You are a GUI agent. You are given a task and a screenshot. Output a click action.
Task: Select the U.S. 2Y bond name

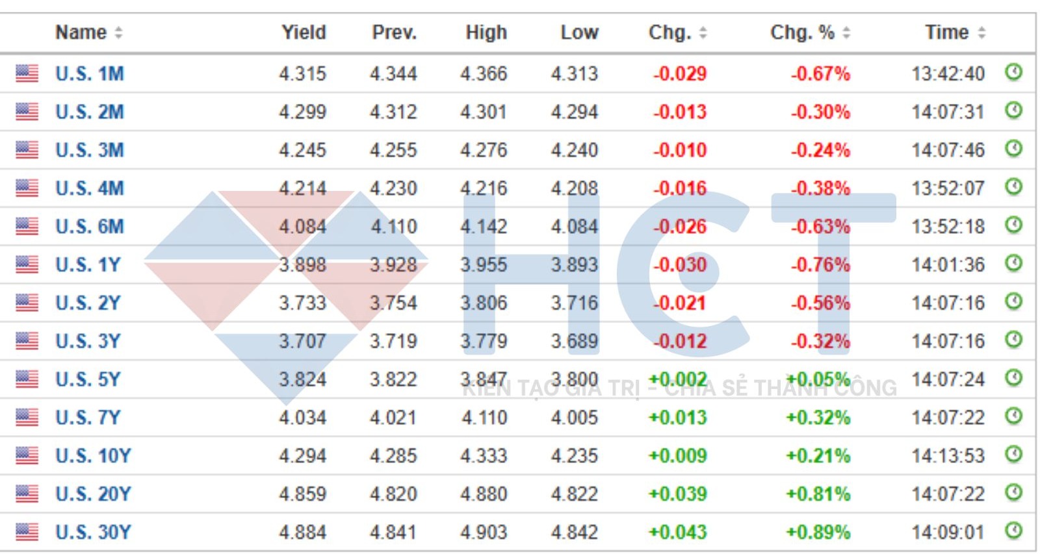pyautogui.click(x=88, y=303)
